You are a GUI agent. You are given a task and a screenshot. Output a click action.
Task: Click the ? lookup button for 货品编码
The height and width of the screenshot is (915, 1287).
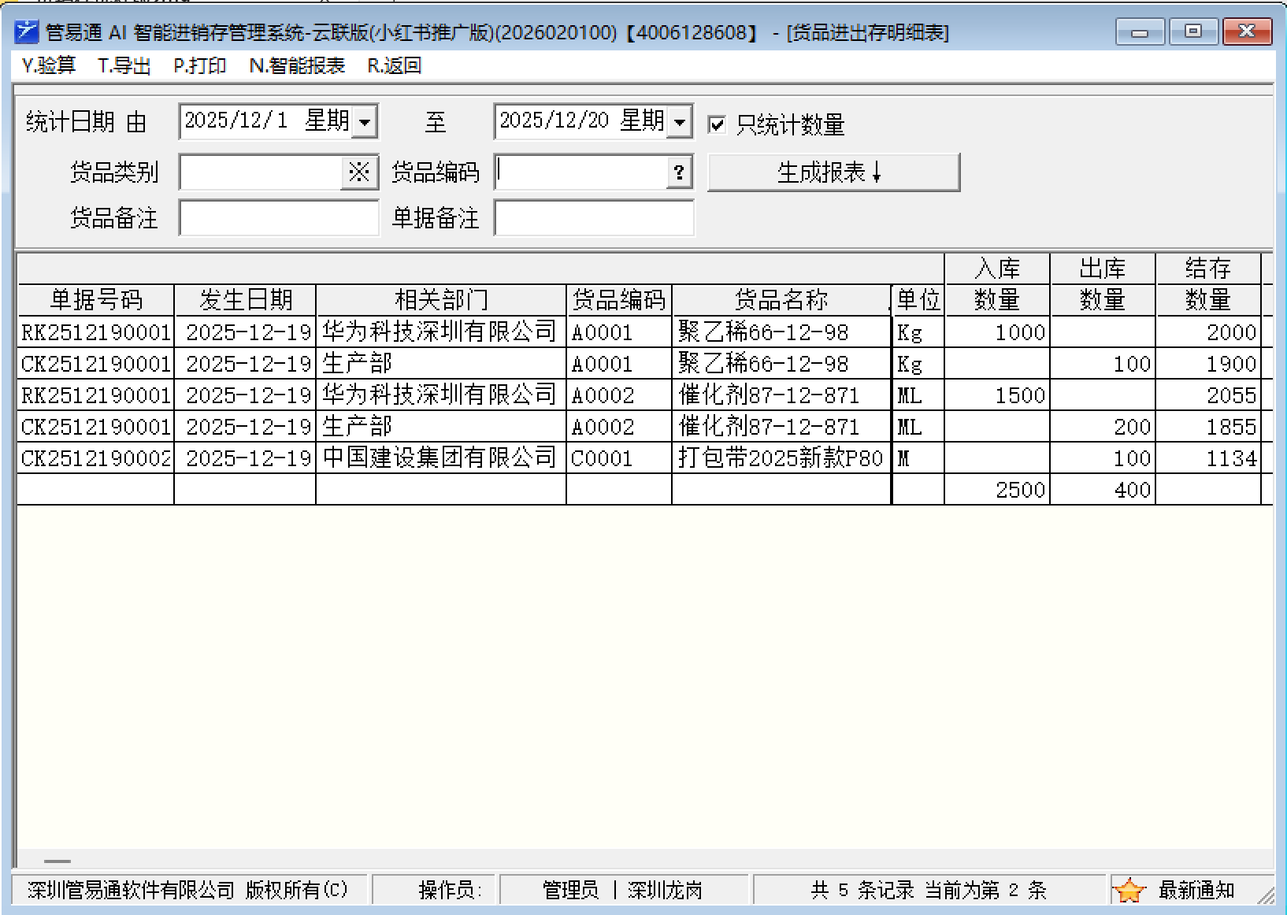(x=679, y=172)
